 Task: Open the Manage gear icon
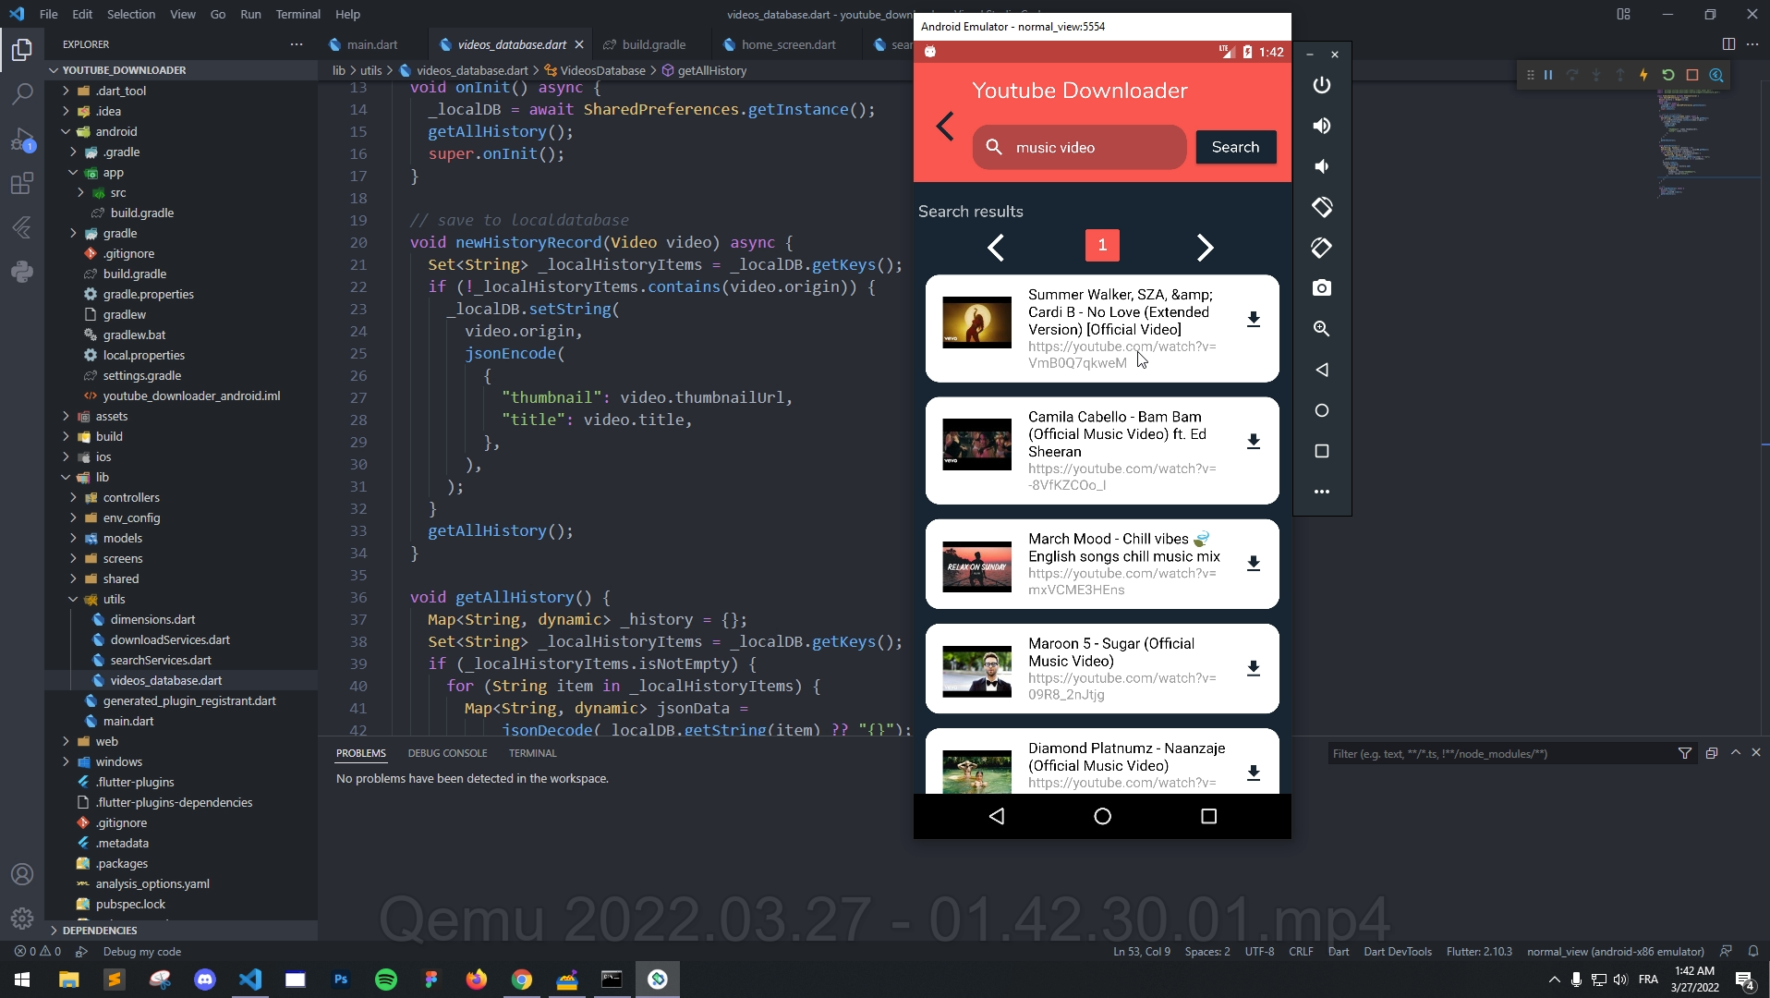(x=22, y=919)
